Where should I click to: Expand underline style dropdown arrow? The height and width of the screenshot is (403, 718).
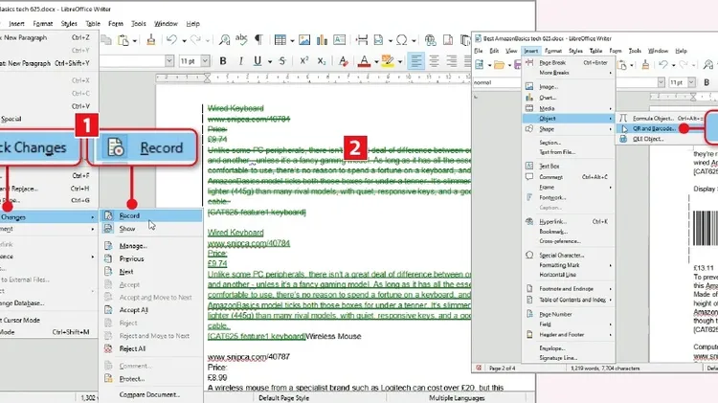[x=270, y=61]
